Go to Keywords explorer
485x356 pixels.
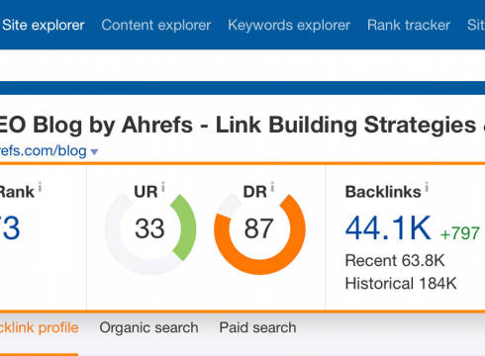click(x=289, y=26)
